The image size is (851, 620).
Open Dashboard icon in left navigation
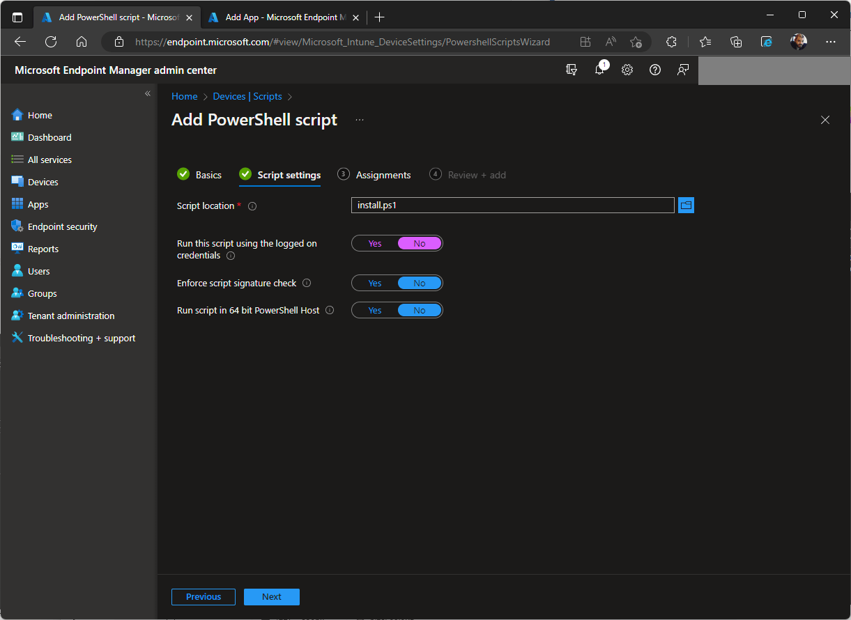[x=17, y=137]
